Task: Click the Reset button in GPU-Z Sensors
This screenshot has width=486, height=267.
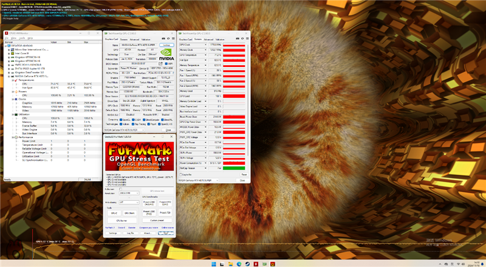Action: [244, 175]
